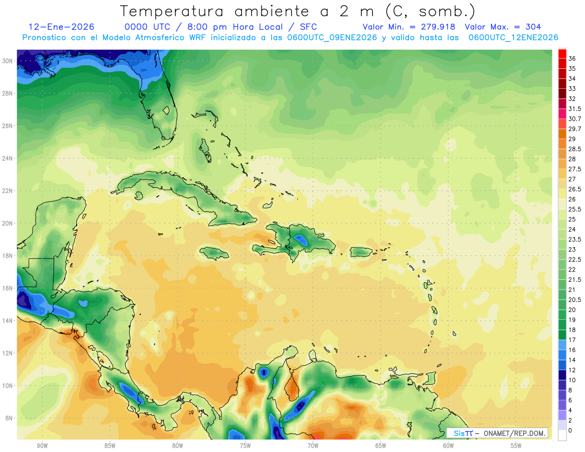Click the '75W' longitude axis label

click(245, 446)
